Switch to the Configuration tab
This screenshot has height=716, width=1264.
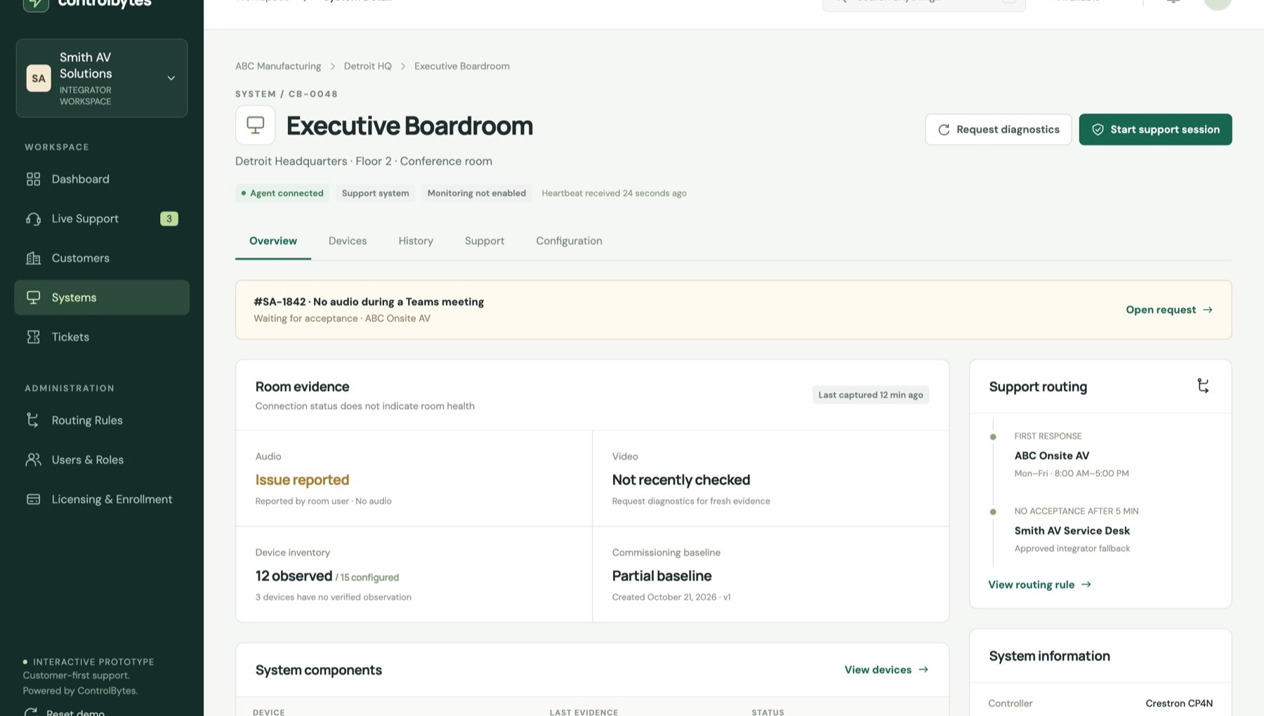coord(569,241)
